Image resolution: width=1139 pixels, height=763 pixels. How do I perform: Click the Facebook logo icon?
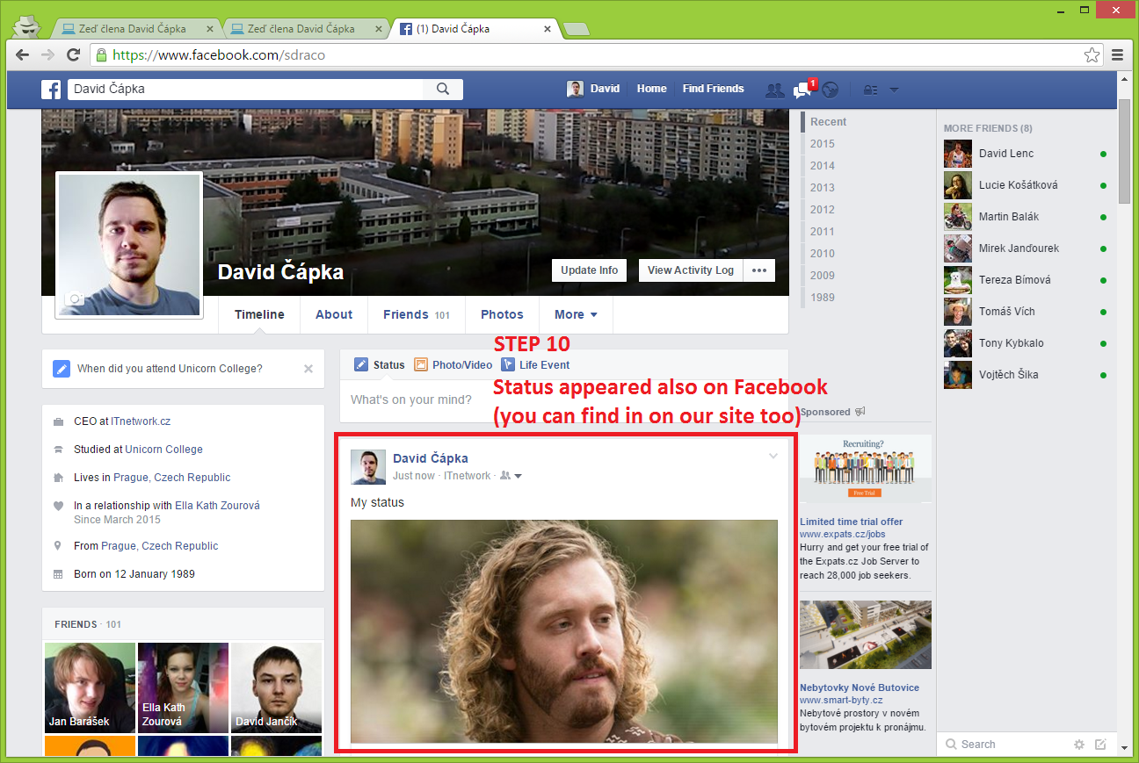51,89
